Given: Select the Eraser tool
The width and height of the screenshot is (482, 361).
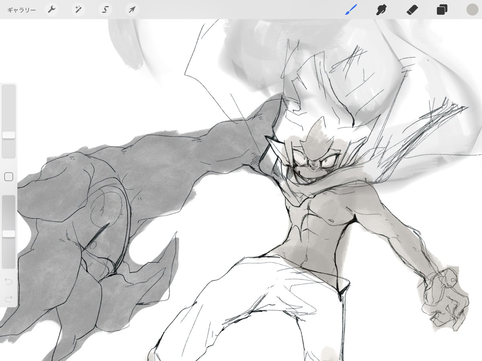Looking at the screenshot, I should pyautogui.click(x=412, y=10).
